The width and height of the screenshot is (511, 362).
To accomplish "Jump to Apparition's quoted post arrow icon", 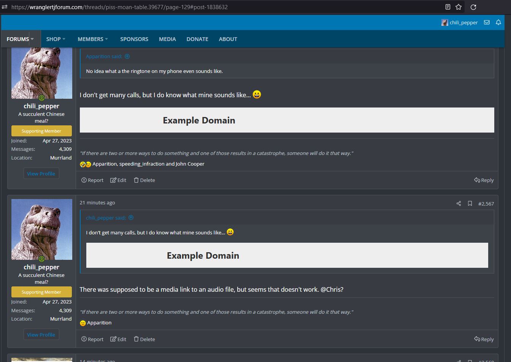I will (127, 57).
